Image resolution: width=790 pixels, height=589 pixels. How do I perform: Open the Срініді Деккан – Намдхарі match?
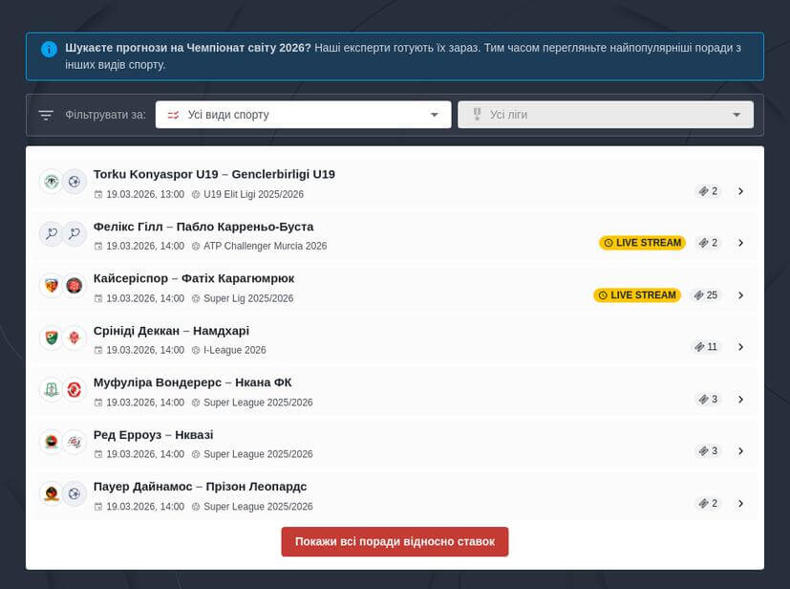(x=171, y=331)
